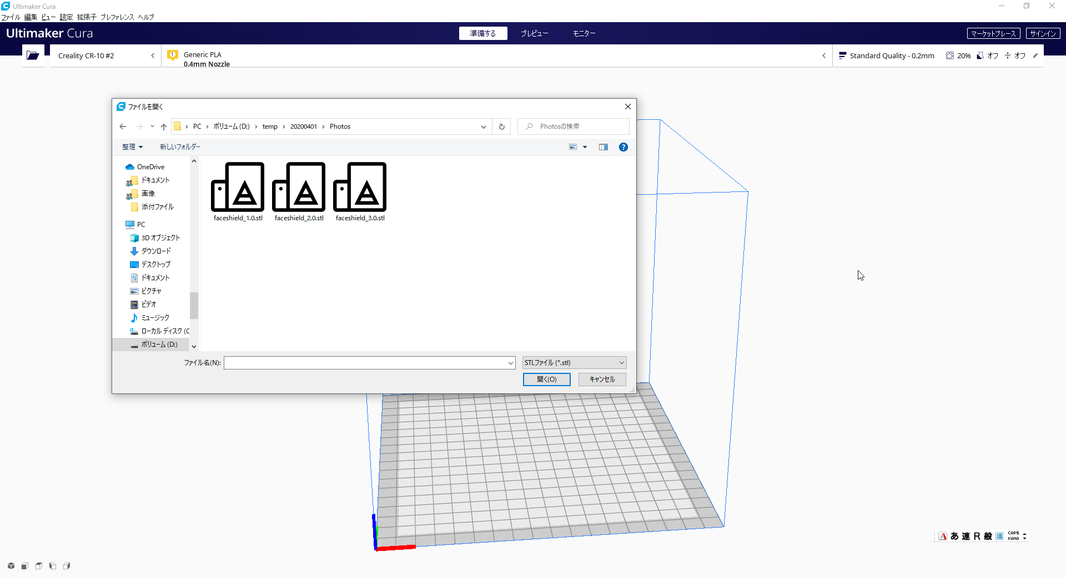Screen dimensions: 1066x577
Task: Open ミュージック folder
Action: (x=149, y=318)
